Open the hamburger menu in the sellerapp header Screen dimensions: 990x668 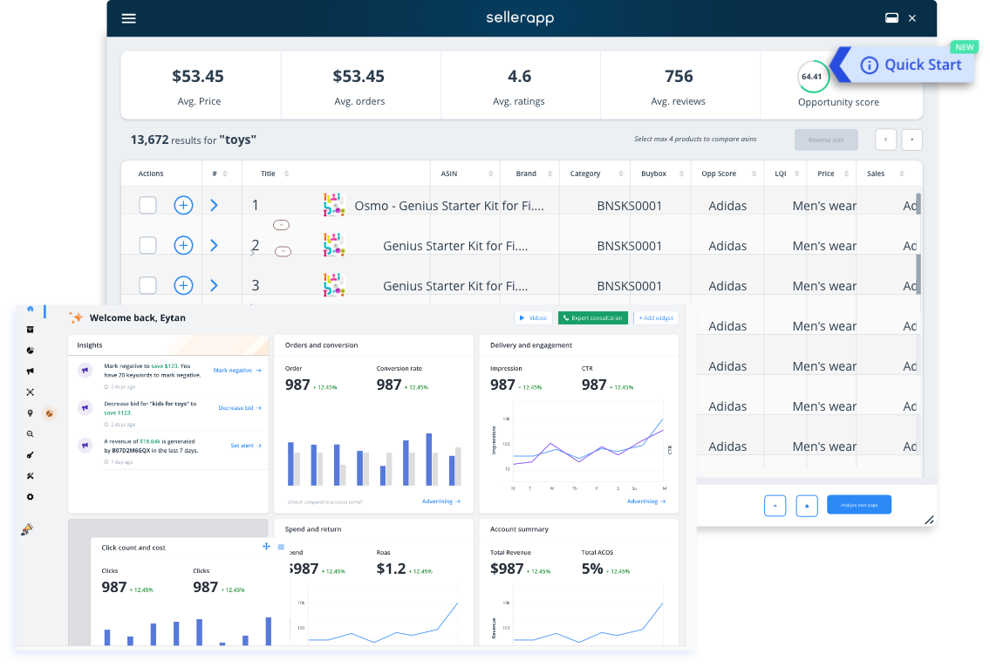point(129,18)
